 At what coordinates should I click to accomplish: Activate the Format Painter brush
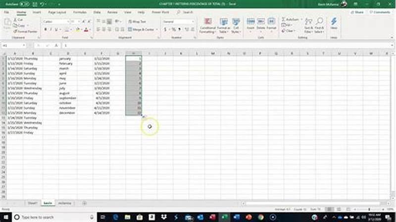(25, 31)
